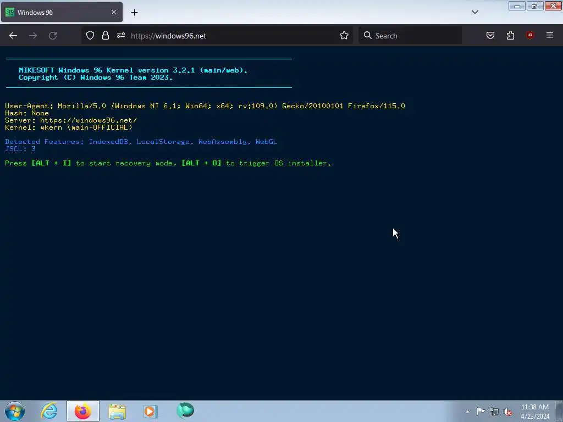The image size is (563, 422).
Task: Open site permissions icon in address bar
Action: pyautogui.click(x=120, y=36)
